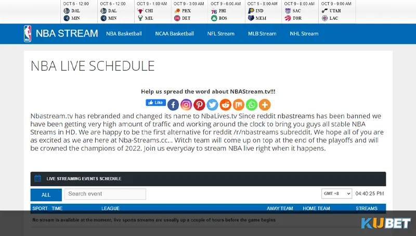Viewport: 416px width, 236px height.
Task: Open the NFL Stream menu item
Action: click(220, 34)
